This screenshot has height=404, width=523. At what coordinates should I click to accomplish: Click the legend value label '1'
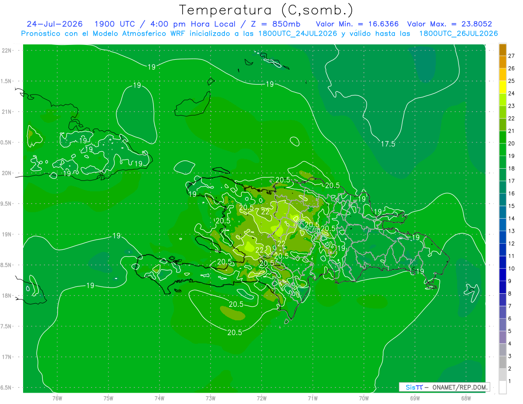click(x=510, y=381)
